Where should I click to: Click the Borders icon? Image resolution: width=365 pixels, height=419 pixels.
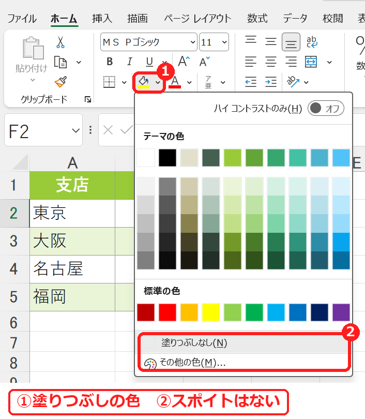[109, 82]
